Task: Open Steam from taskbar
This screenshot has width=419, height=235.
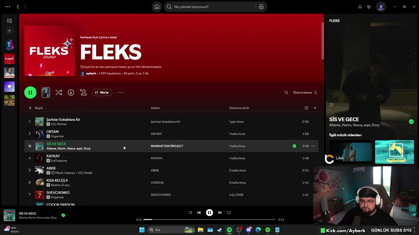Action: pyautogui.click(x=220, y=230)
